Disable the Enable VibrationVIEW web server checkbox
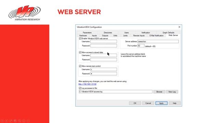Viewport: 219px width, 123px height. point(80,39)
